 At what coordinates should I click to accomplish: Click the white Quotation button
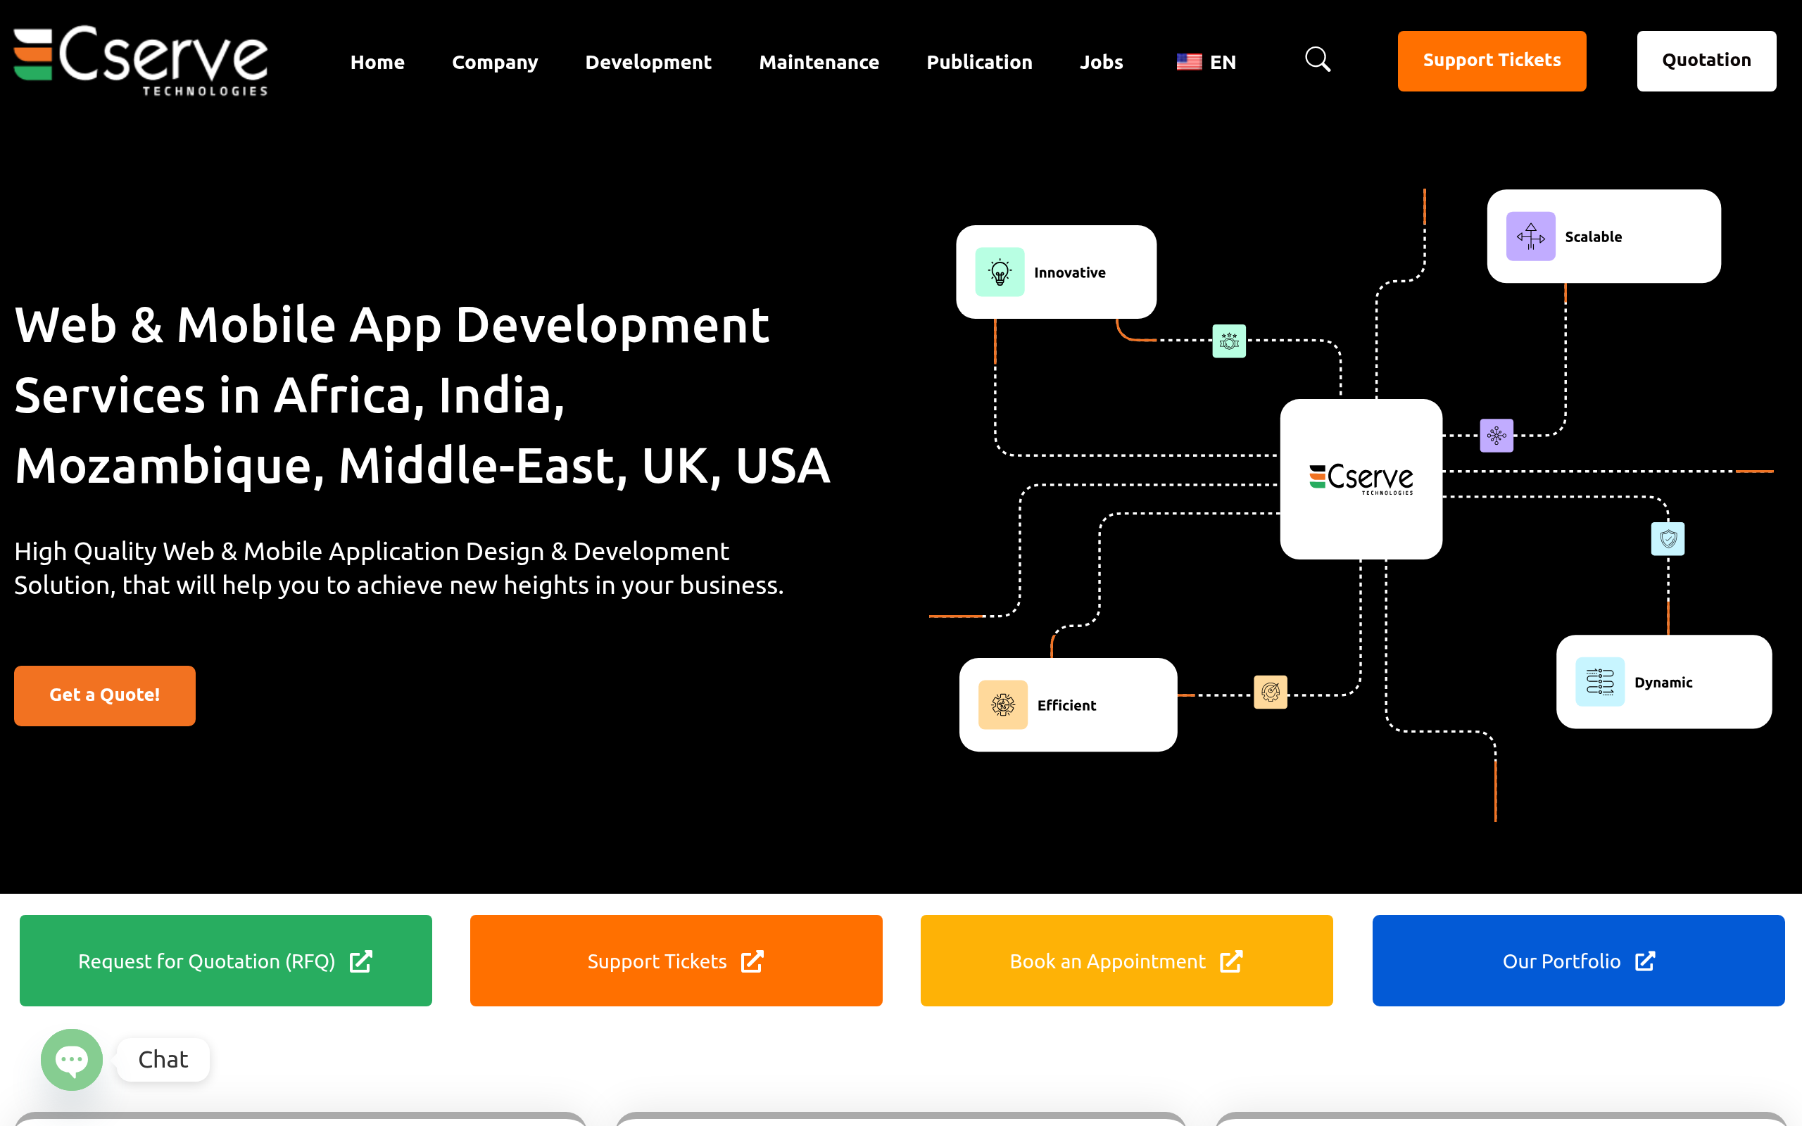(x=1706, y=61)
